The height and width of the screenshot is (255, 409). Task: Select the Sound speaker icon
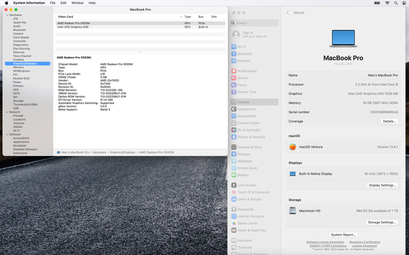tap(234, 78)
